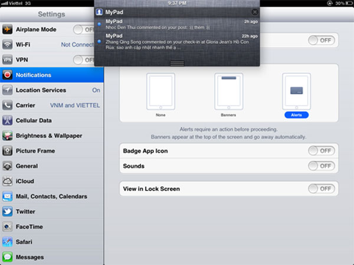Screen dimensions: 354x265
Task: Tap the Location Services On value
Action: [x=96, y=90]
